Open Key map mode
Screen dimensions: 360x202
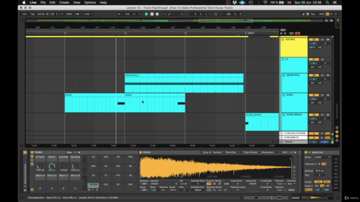(313, 14)
